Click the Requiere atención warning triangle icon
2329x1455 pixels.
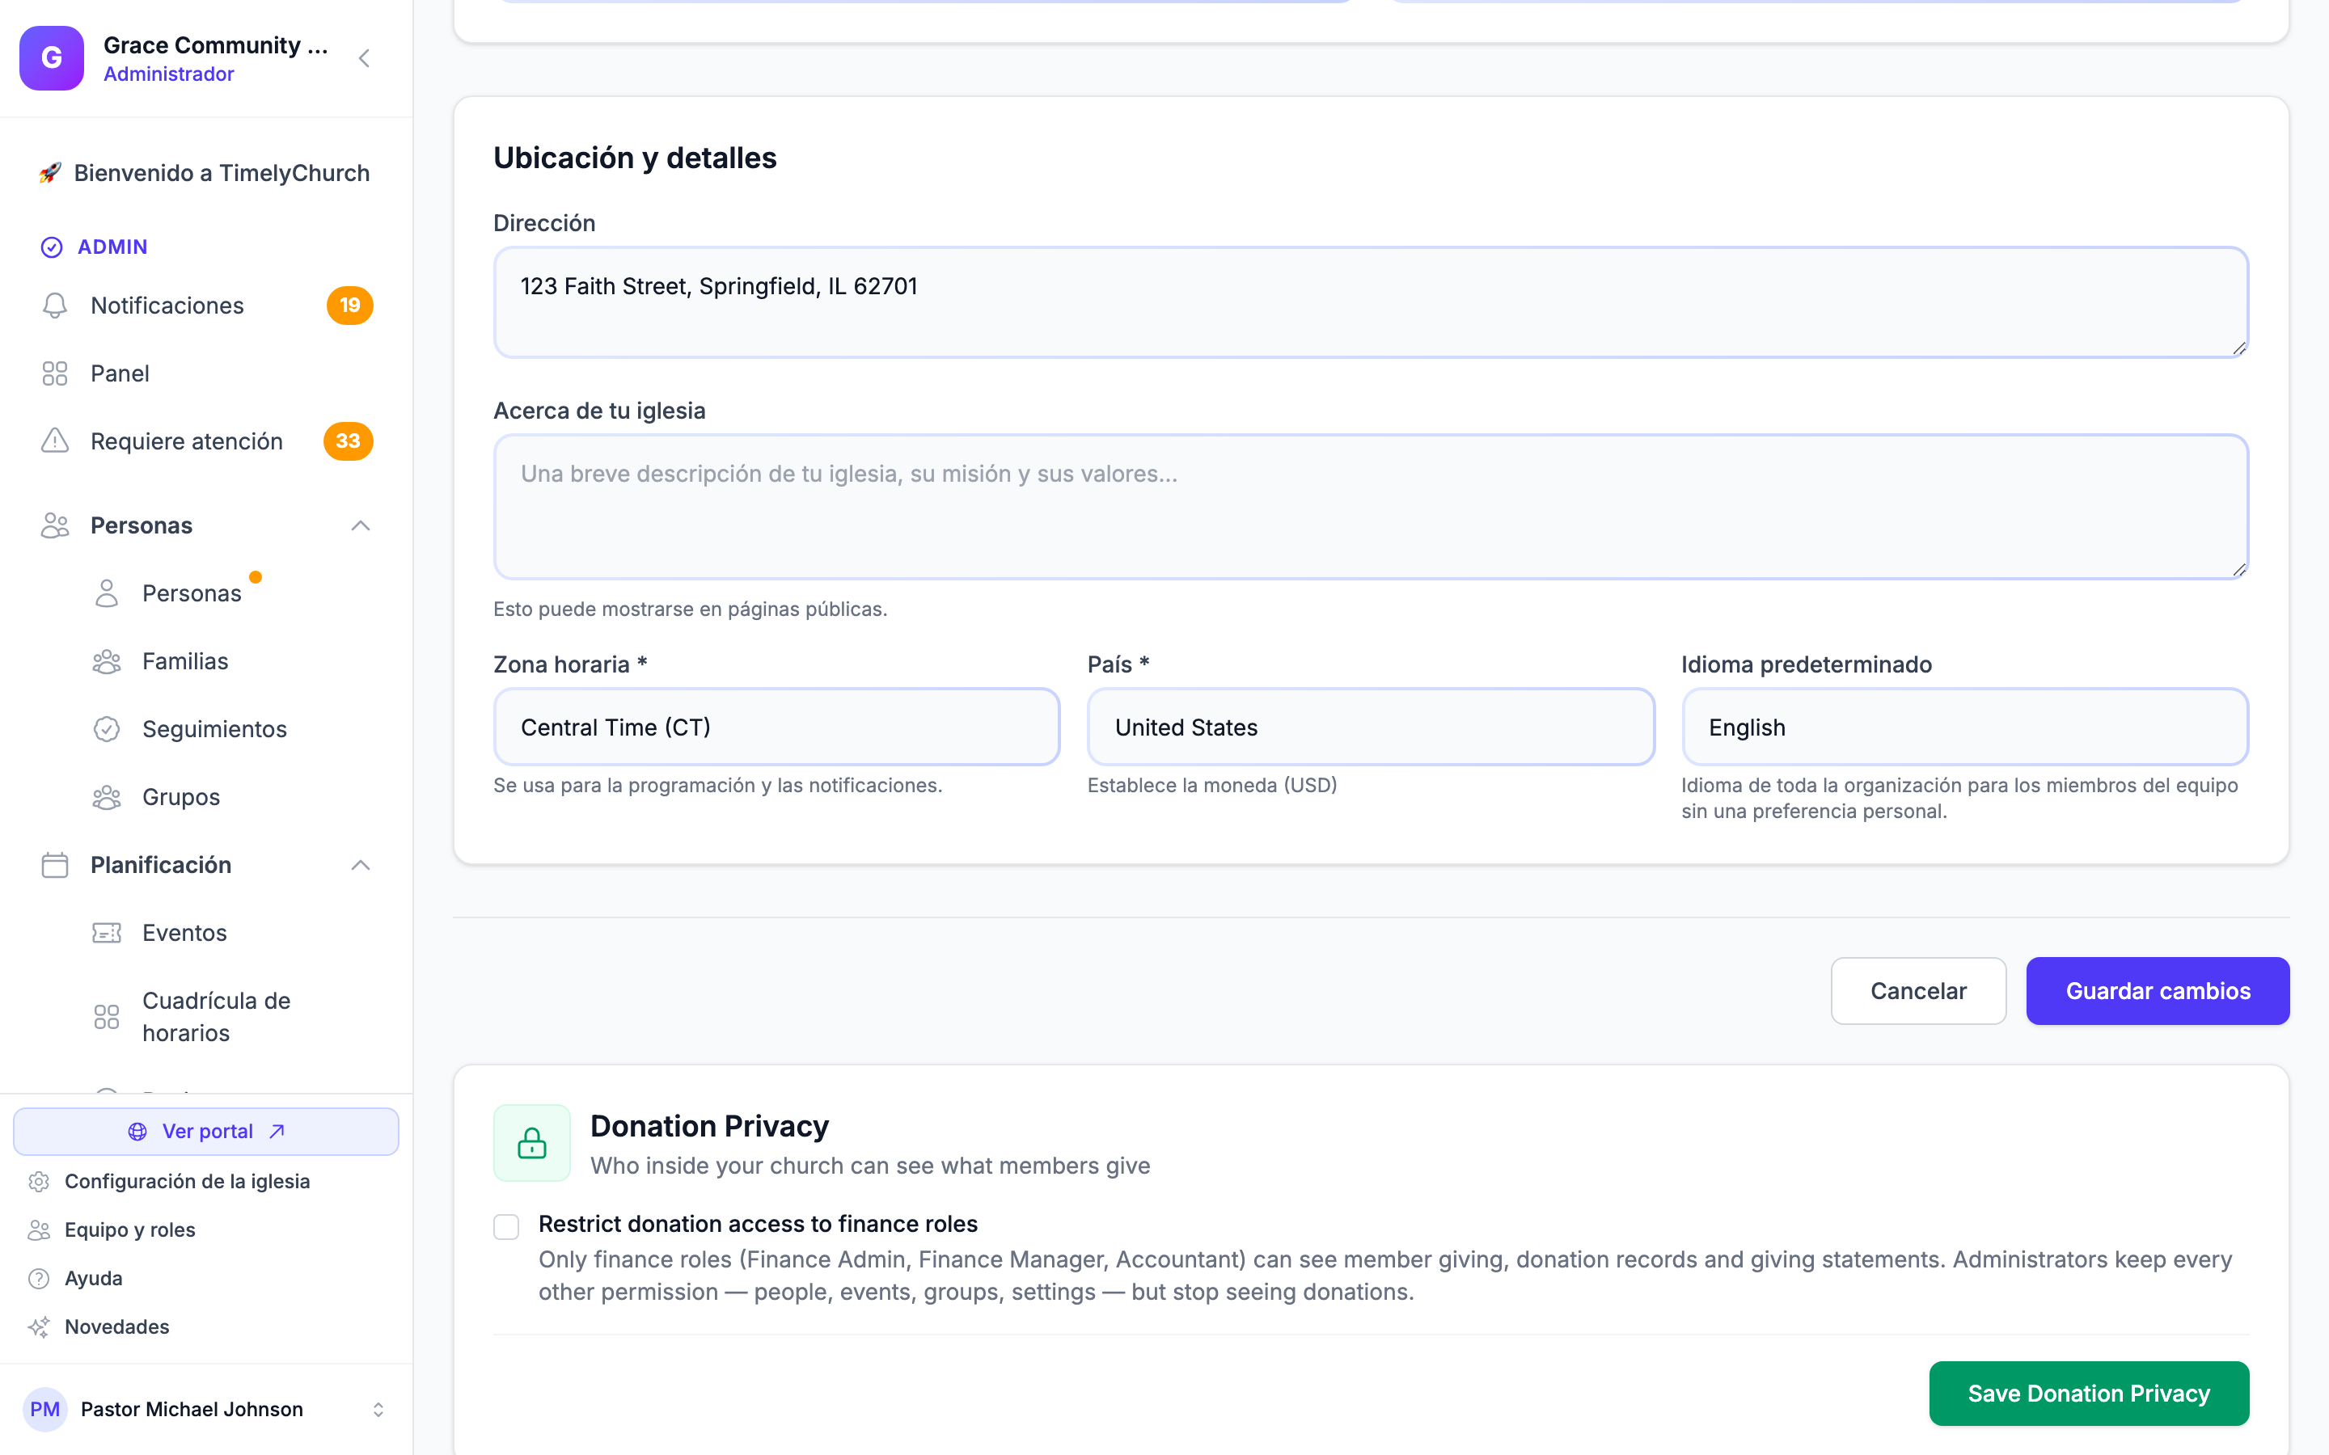click(55, 441)
